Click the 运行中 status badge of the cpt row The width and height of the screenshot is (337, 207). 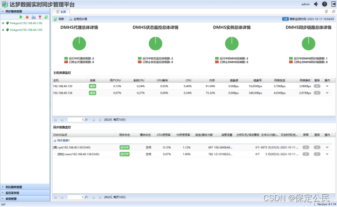(124, 147)
